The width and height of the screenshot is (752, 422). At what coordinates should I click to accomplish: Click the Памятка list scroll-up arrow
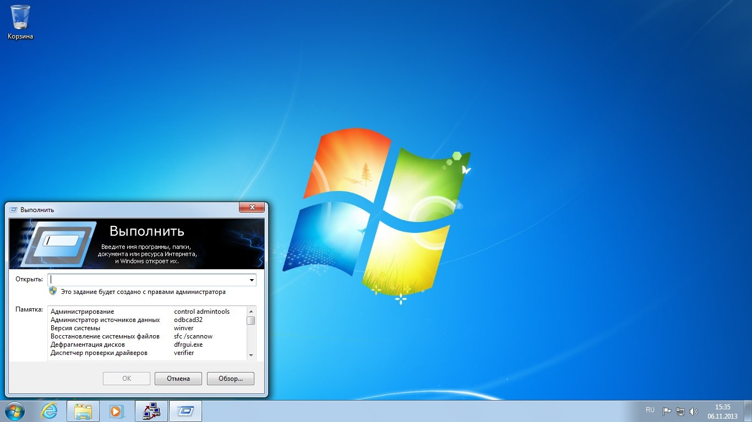pyautogui.click(x=251, y=311)
